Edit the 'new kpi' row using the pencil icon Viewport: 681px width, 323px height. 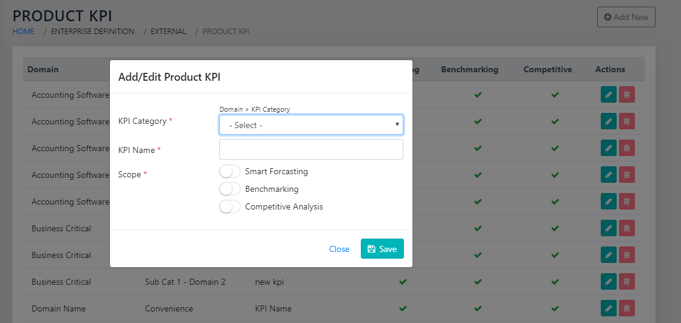point(608,282)
